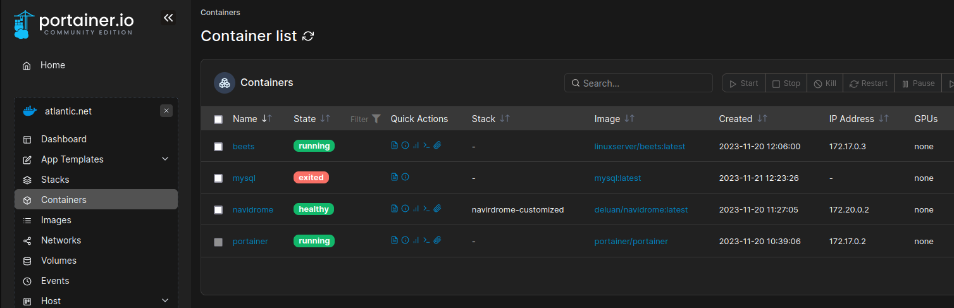This screenshot has width=954, height=308.
Task: Click the Kill button
Action: coord(824,83)
